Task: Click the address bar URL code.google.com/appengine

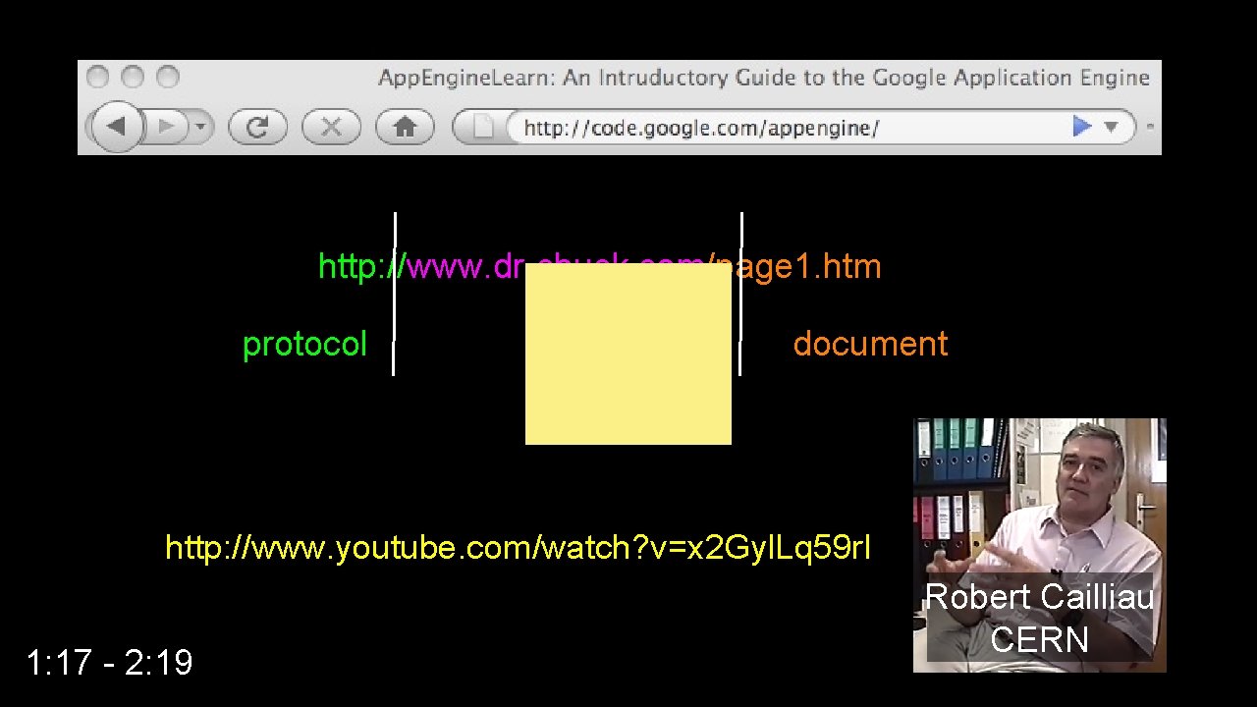Action: pyautogui.click(x=701, y=128)
